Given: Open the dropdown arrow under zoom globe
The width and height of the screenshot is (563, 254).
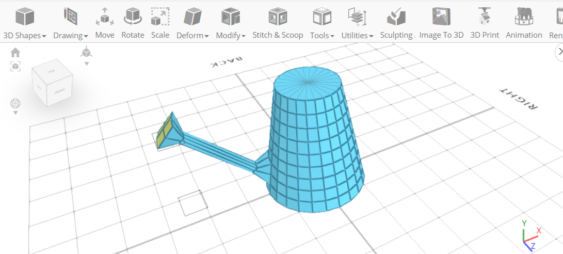Looking at the screenshot, I should [15, 113].
